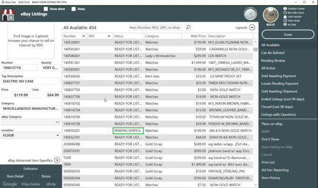Select row 900000384 DIAMOND/RUBY FREEFOR...
Image resolution: width=318 pixels, height=188 pixels.
158,178
